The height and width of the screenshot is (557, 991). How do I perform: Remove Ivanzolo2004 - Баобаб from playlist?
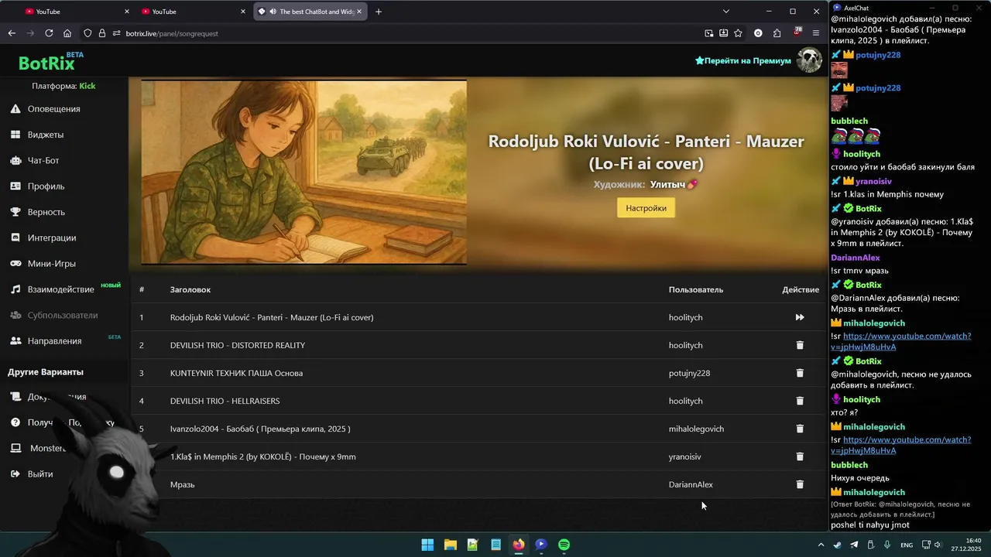(x=800, y=429)
